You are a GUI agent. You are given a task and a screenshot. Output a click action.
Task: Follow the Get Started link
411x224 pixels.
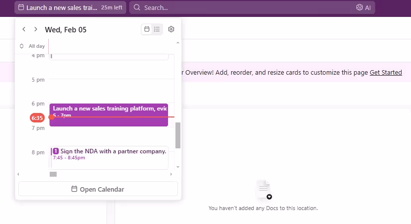(x=386, y=72)
